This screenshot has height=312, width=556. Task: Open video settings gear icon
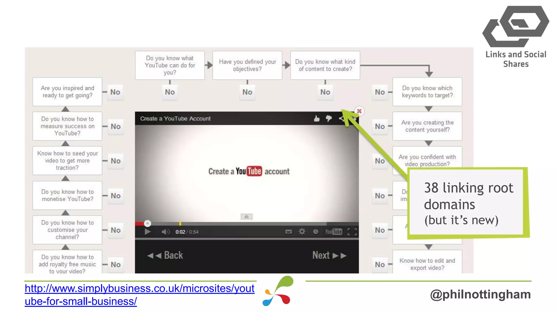(x=302, y=232)
